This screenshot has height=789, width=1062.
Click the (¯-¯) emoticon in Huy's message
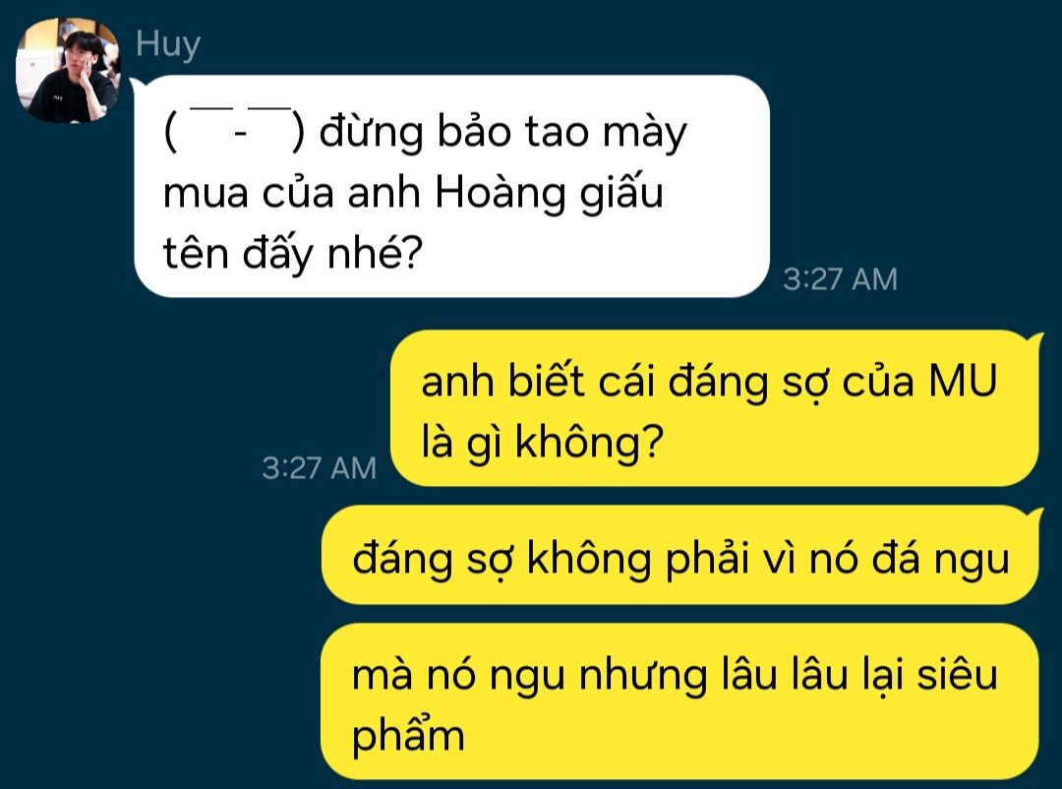(x=234, y=130)
